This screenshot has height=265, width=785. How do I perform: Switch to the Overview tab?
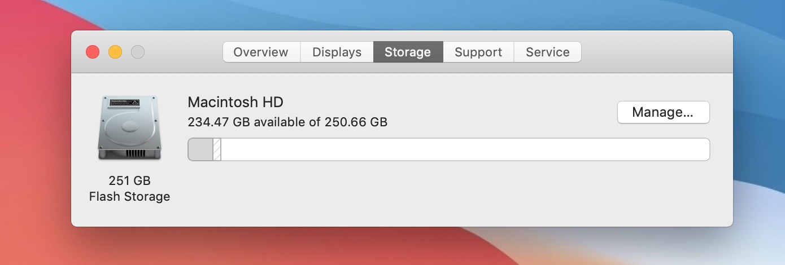261,52
